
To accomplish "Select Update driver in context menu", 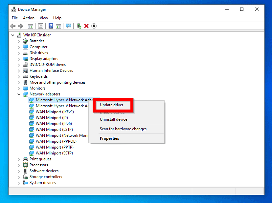I will click(x=112, y=105).
